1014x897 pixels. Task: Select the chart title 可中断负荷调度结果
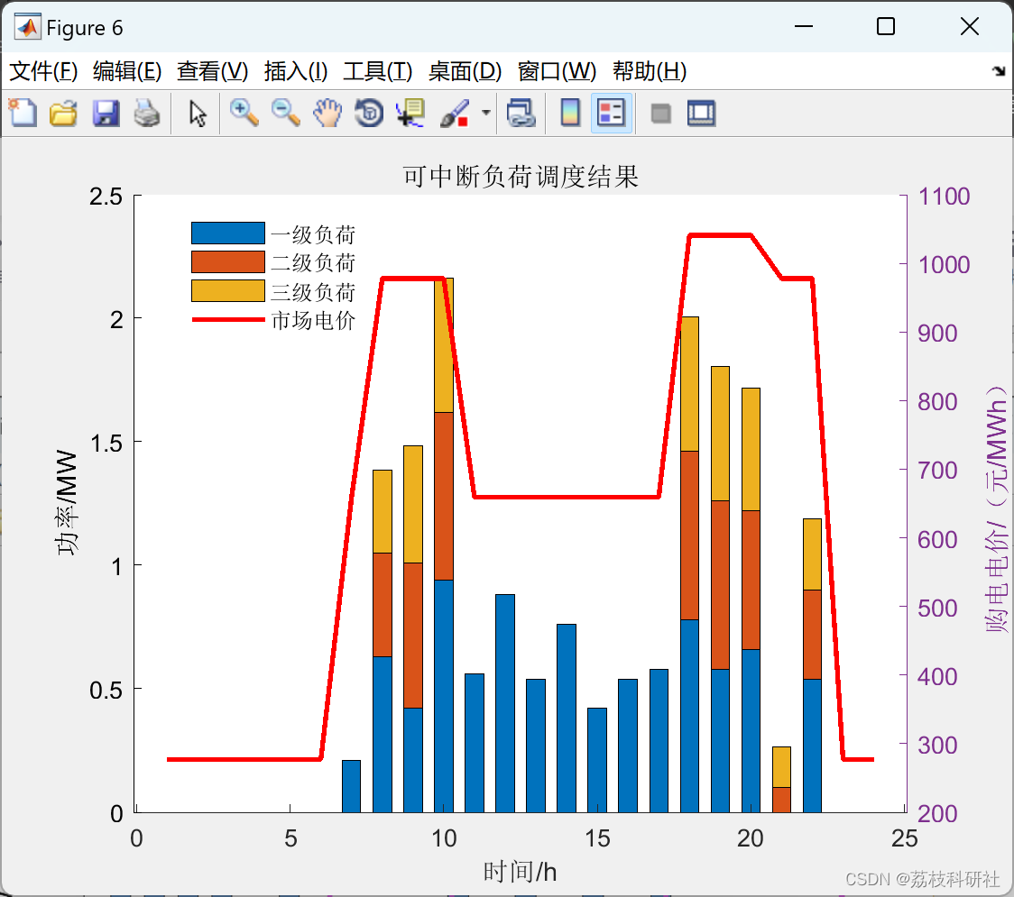[x=521, y=177]
